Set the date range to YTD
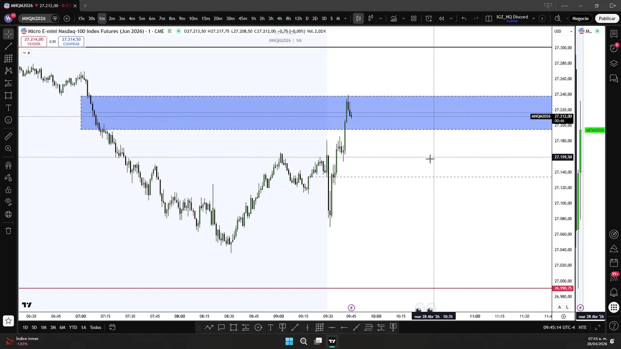Viewport: 621px width, 349px height. tap(73, 327)
